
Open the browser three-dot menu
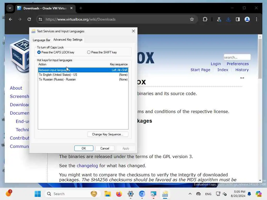(257, 19)
